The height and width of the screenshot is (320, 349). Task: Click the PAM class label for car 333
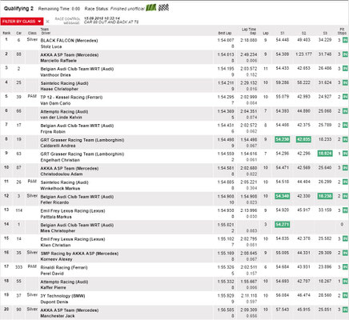click(x=32, y=266)
